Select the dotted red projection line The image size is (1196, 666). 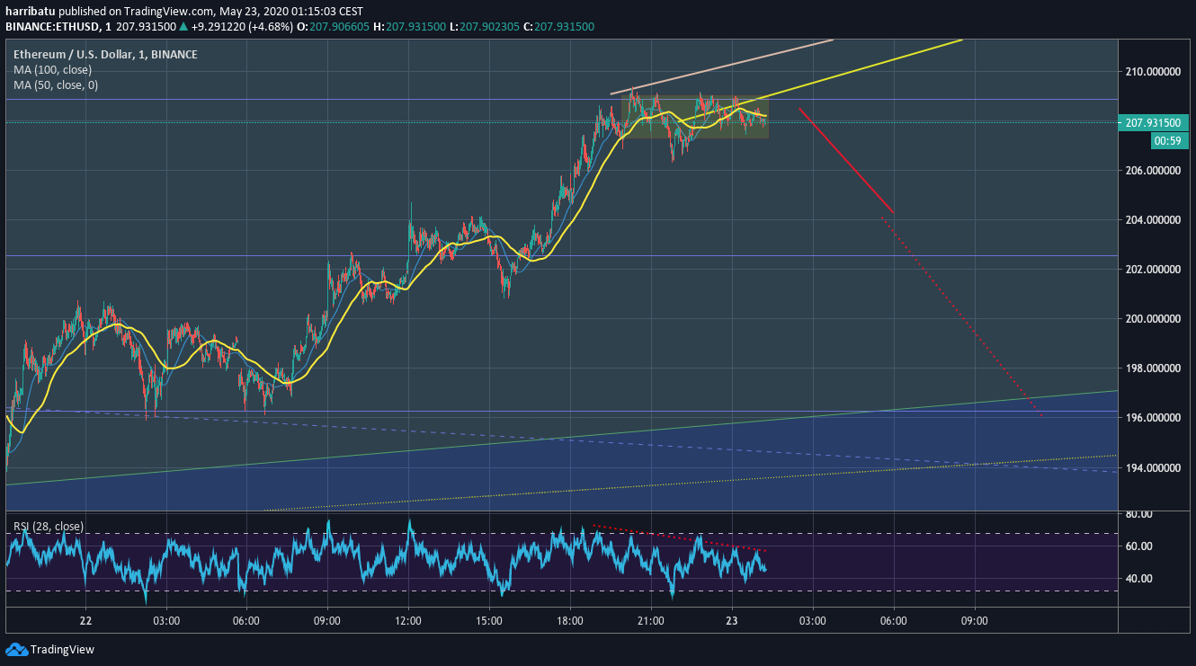point(962,316)
